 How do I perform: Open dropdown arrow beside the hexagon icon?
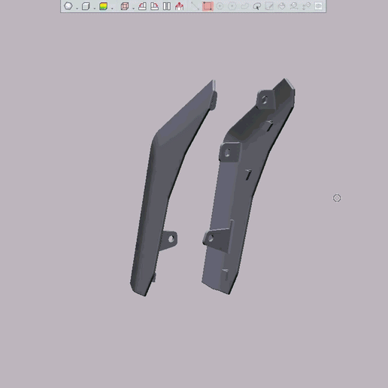[77, 8]
